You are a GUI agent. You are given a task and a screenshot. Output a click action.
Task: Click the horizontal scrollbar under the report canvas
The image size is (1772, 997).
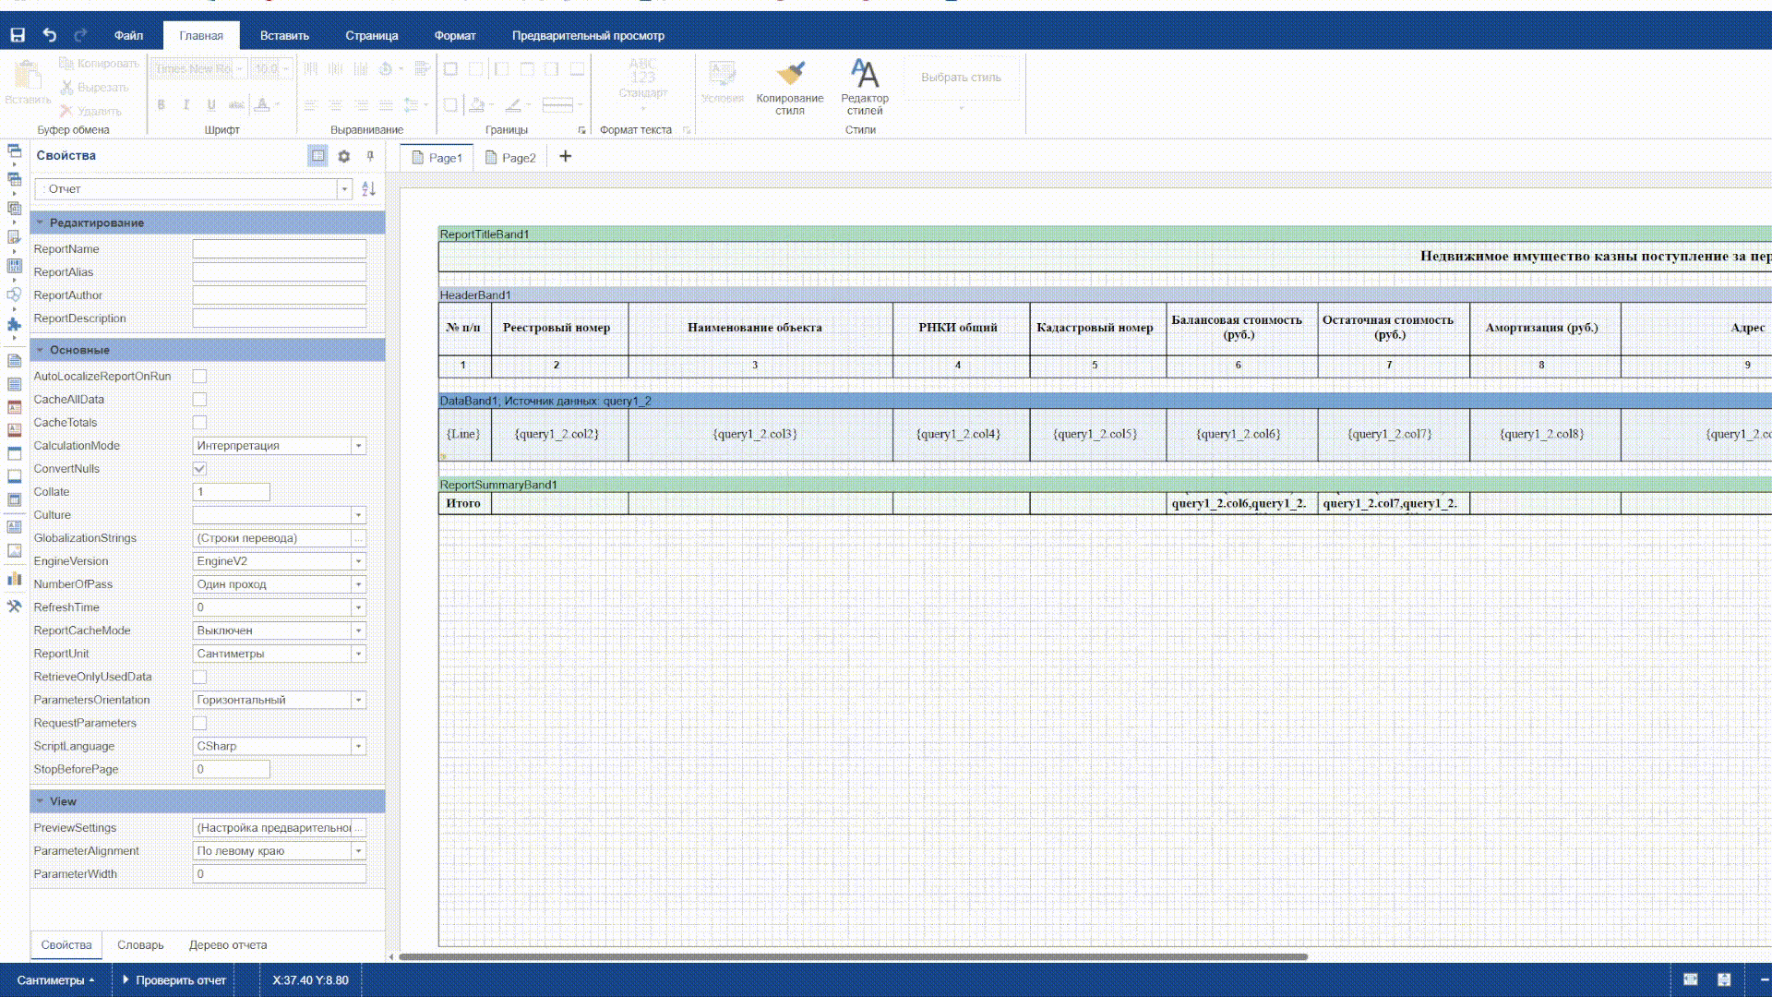pyautogui.click(x=853, y=956)
